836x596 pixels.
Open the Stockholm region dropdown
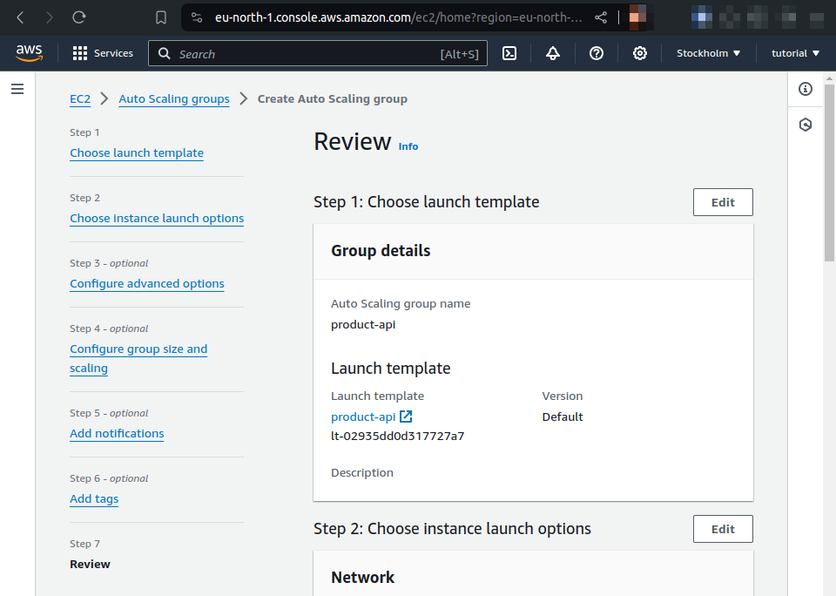tap(708, 53)
